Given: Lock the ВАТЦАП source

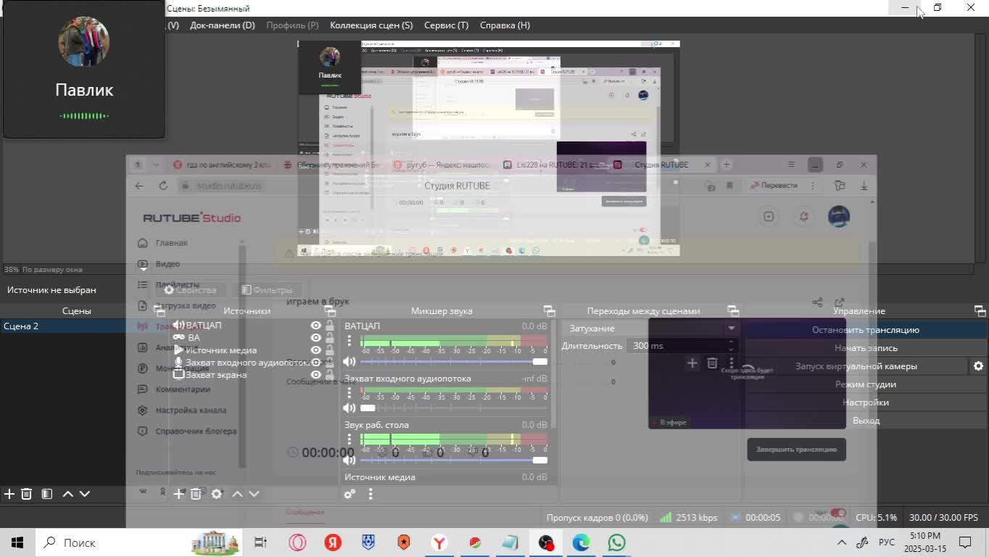Looking at the screenshot, I should point(330,326).
